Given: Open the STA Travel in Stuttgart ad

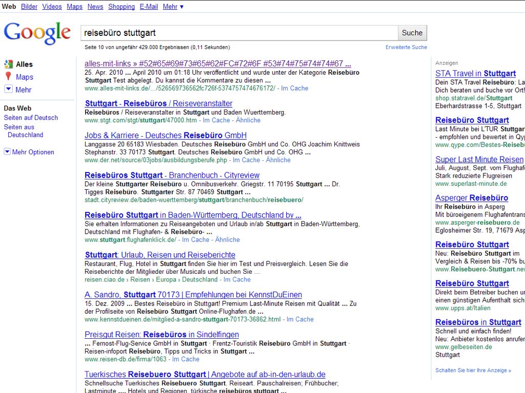Looking at the screenshot, I should [475, 73].
